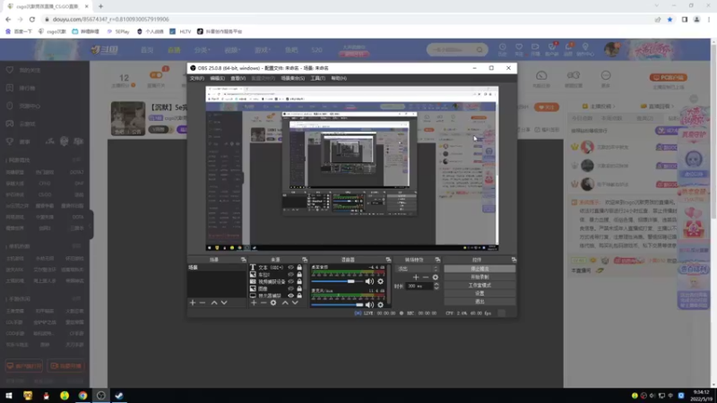Reload the Douyu page in Chrome

(x=32, y=19)
